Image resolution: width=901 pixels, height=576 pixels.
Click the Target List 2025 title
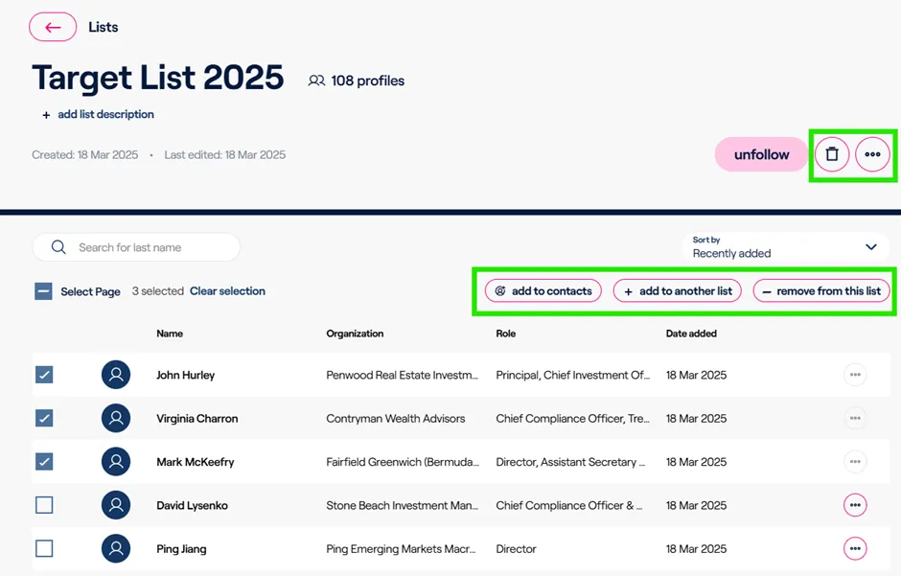[157, 78]
